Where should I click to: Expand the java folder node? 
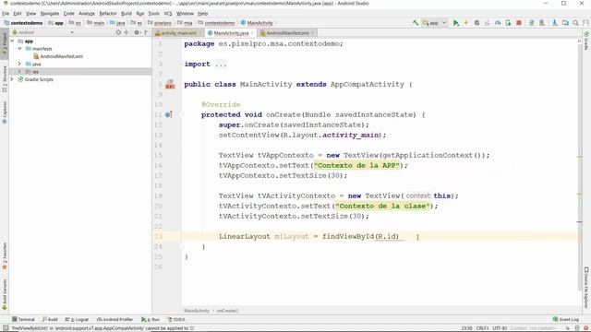click(19, 64)
